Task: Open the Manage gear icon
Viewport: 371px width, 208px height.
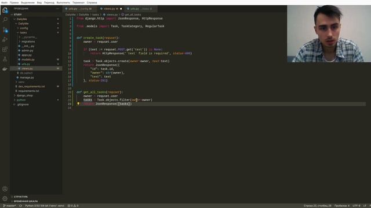Action: pyautogui.click(x=5, y=199)
